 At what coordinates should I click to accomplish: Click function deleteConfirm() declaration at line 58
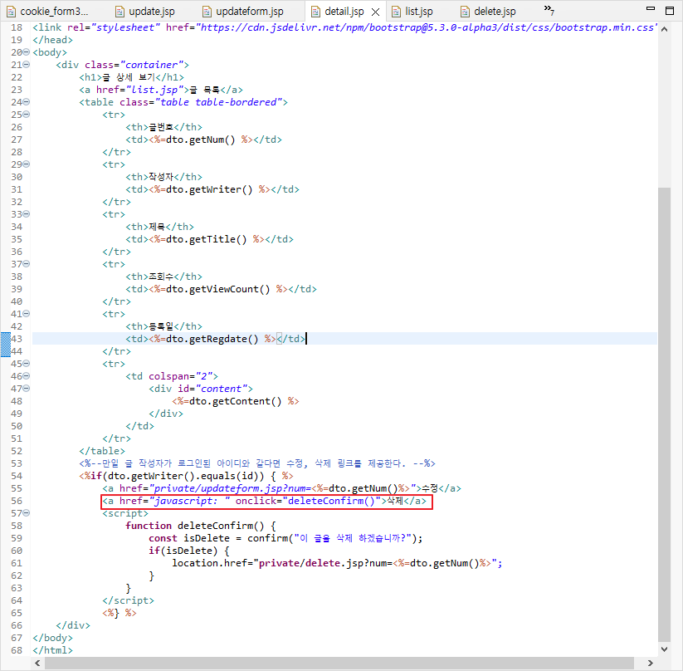(x=200, y=526)
